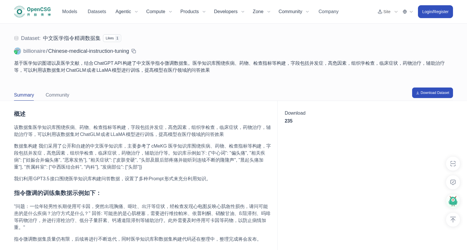This screenshot has width=467, height=250.
Task: Open the Company menu item
Action: [328, 12]
